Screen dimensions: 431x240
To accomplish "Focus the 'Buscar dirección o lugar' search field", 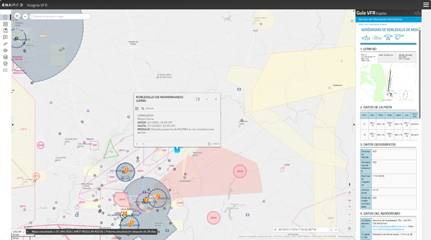I will [x=60, y=16].
